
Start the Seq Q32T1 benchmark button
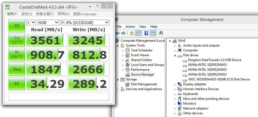coord(17,40)
